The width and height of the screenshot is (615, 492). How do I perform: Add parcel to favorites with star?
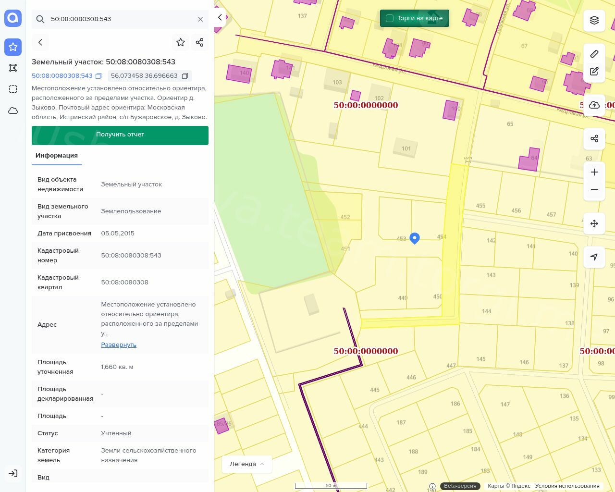pyautogui.click(x=181, y=42)
